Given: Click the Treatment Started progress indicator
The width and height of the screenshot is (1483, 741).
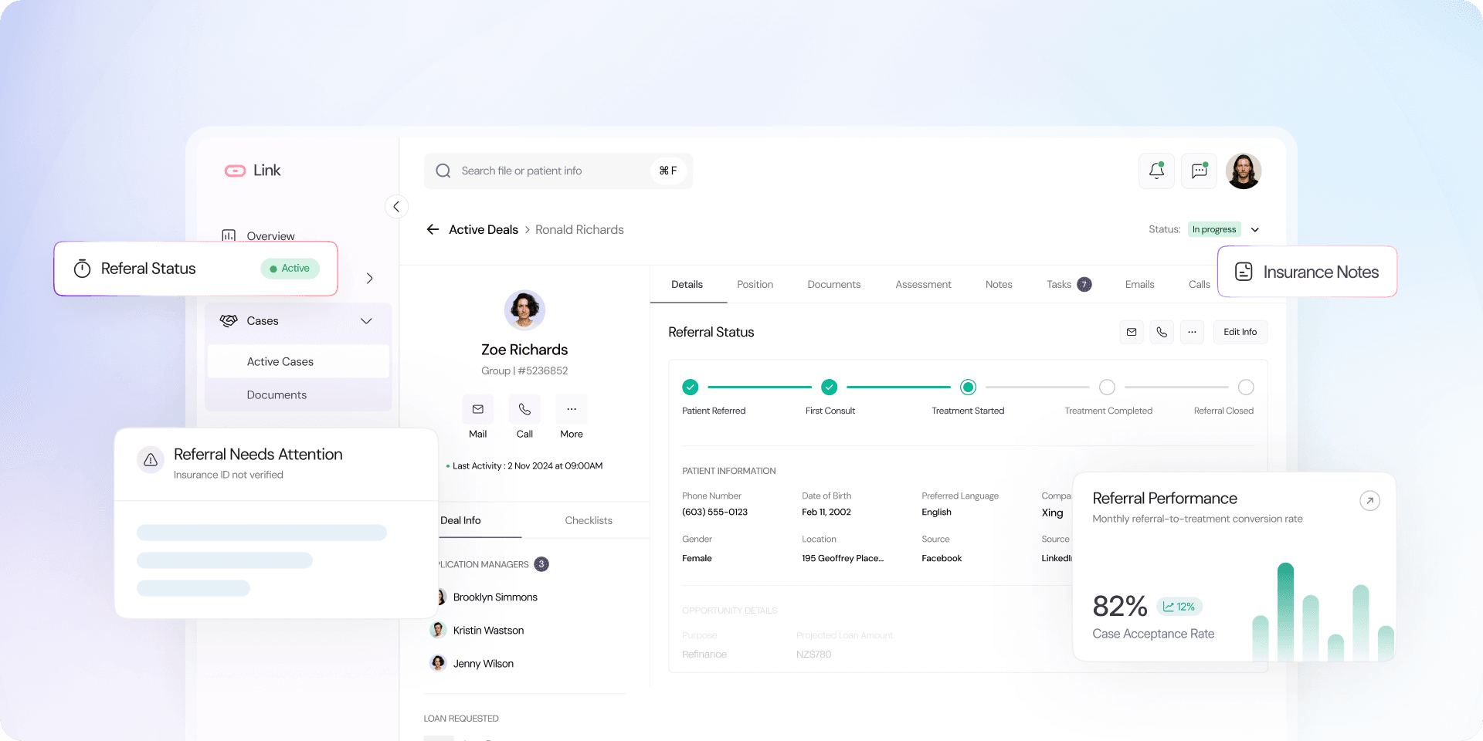Looking at the screenshot, I should tap(968, 387).
